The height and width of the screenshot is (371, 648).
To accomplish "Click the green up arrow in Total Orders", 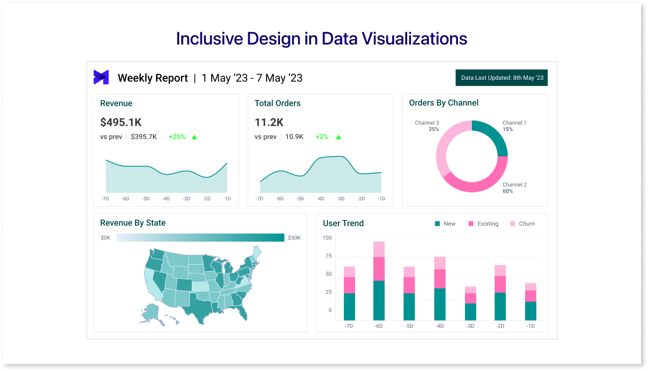I will click(x=338, y=137).
